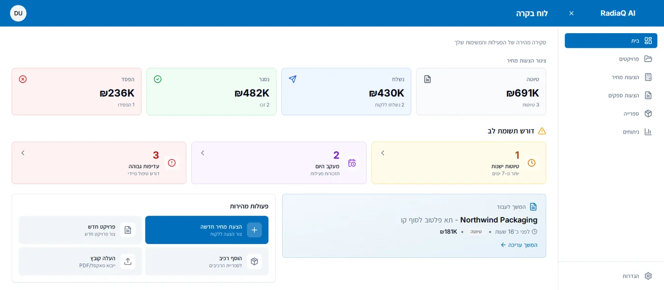Click the warning triangle beside דורש תשומת לב

click(542, 131)
